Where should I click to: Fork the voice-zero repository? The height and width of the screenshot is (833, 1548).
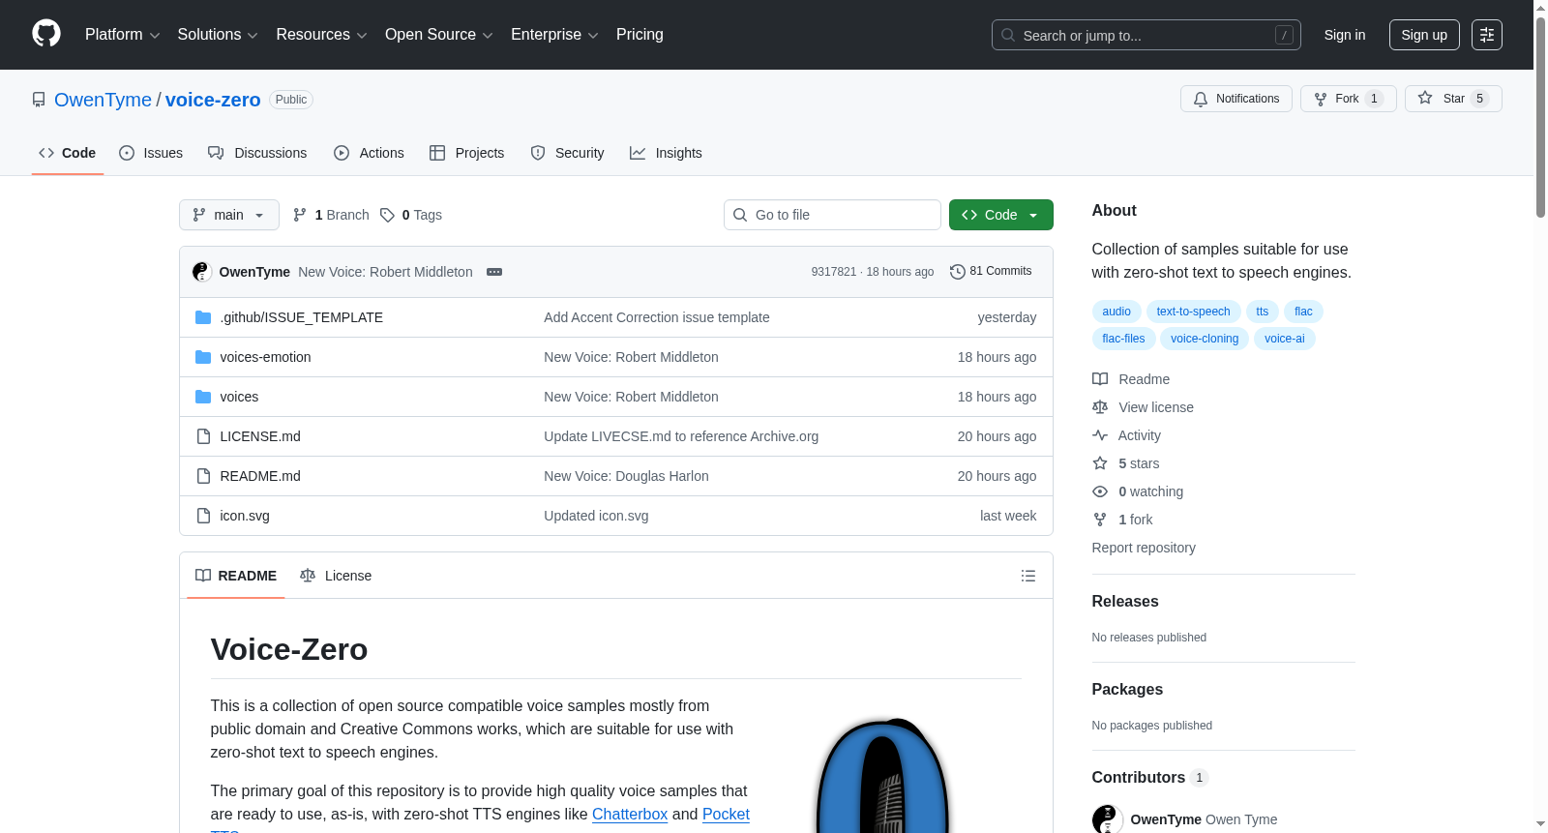click(1349, 99)
